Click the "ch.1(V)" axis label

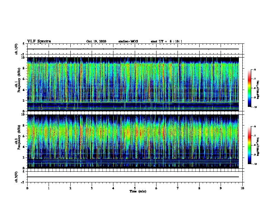tap(17, 49)
